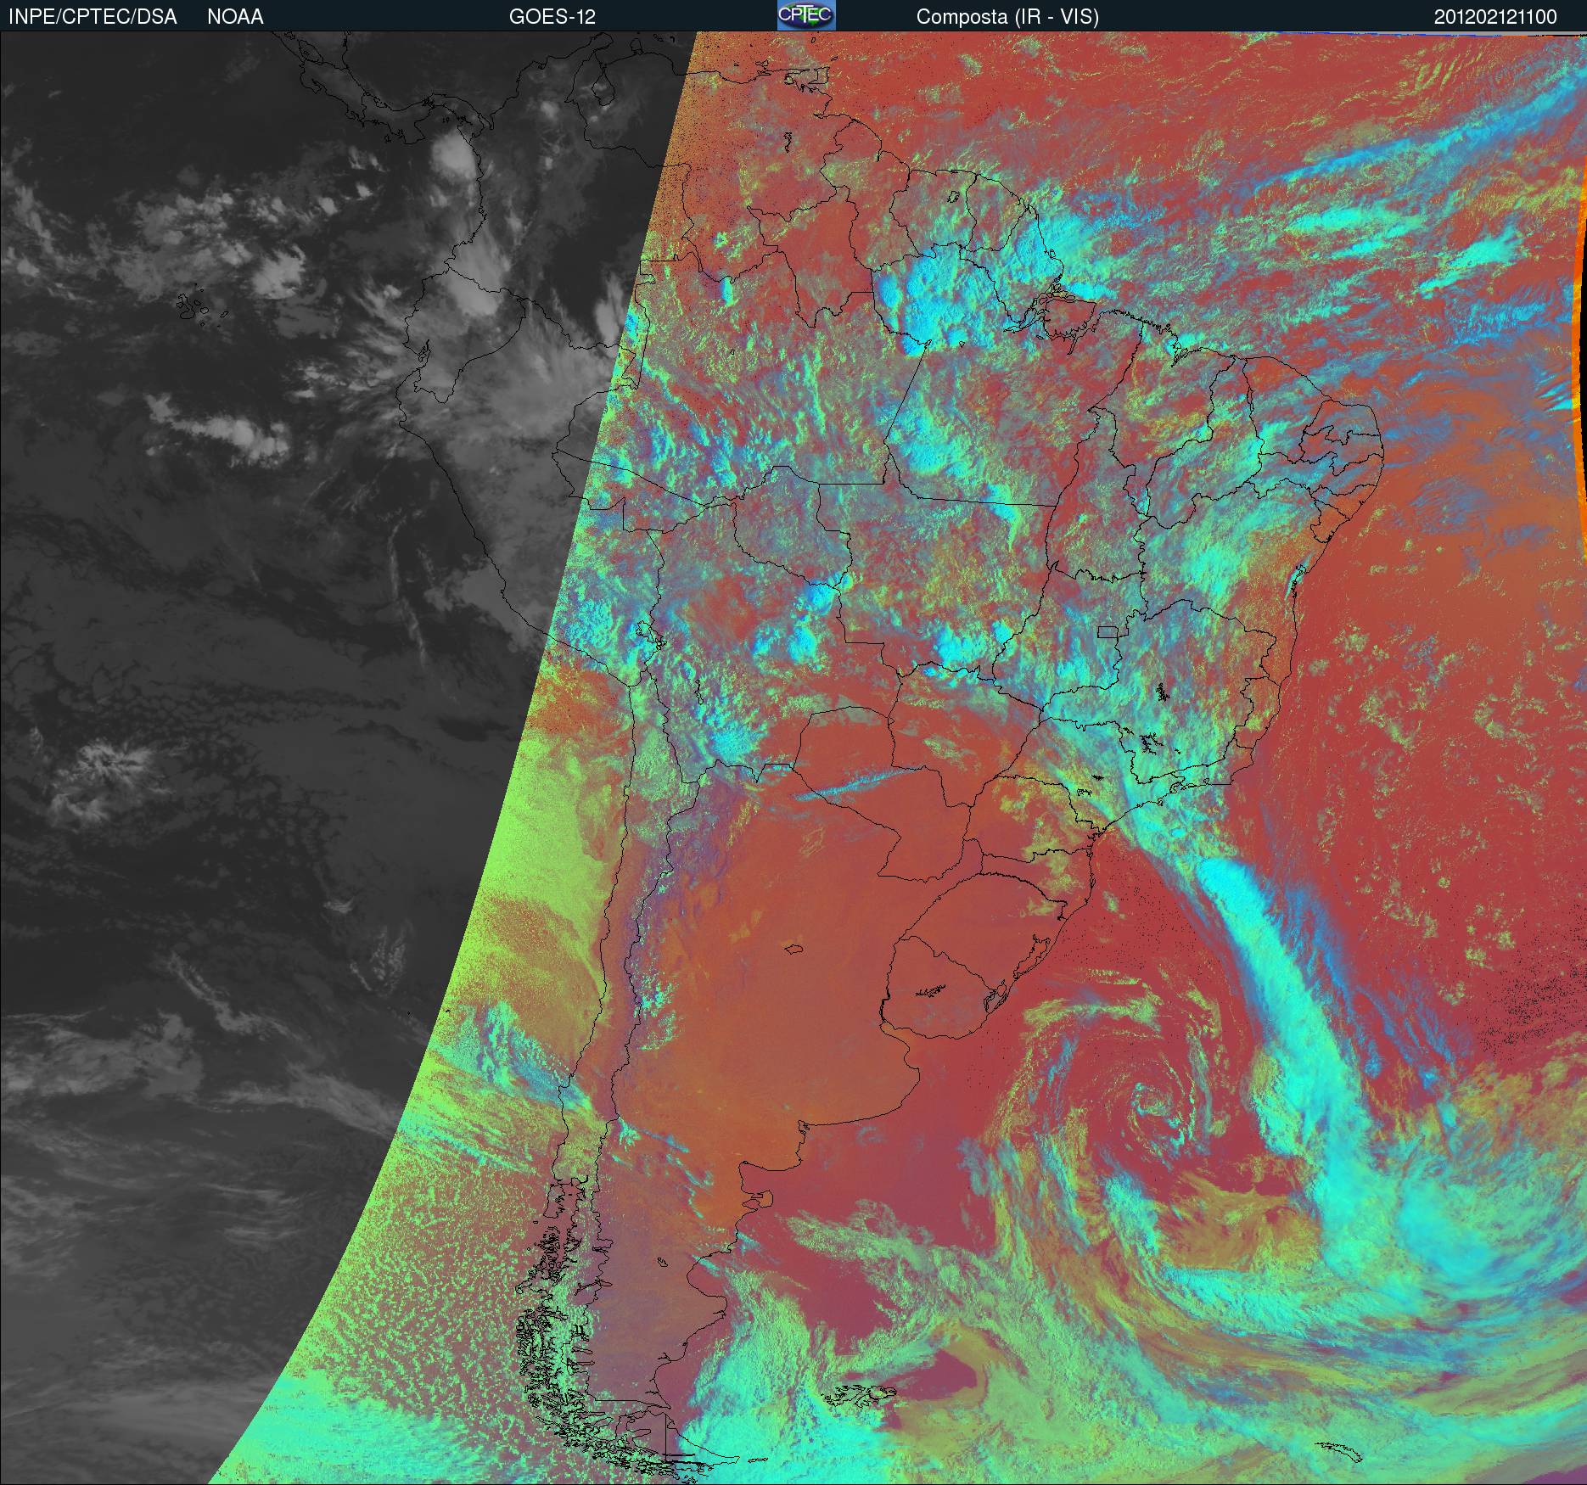Click the NOAA label in the header
Viewport: 1587px width, 1485px height.
[235, 17]
